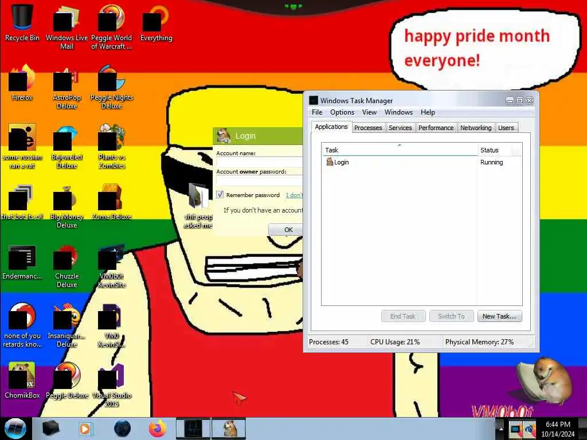
Task: Open the Options menu in Task Manager
Action: coord(342,112)
